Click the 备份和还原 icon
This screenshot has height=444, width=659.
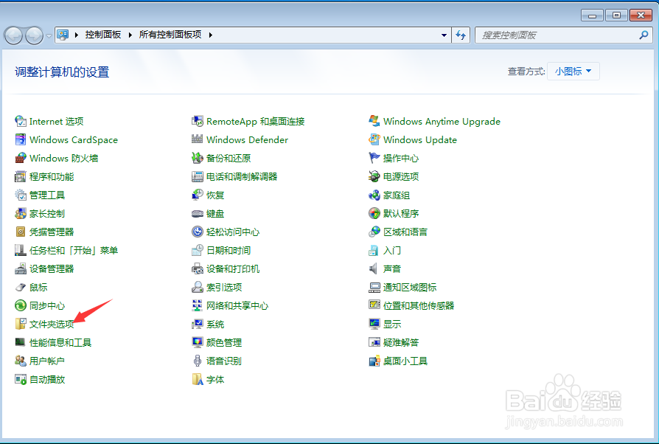[x=197, y=158]
